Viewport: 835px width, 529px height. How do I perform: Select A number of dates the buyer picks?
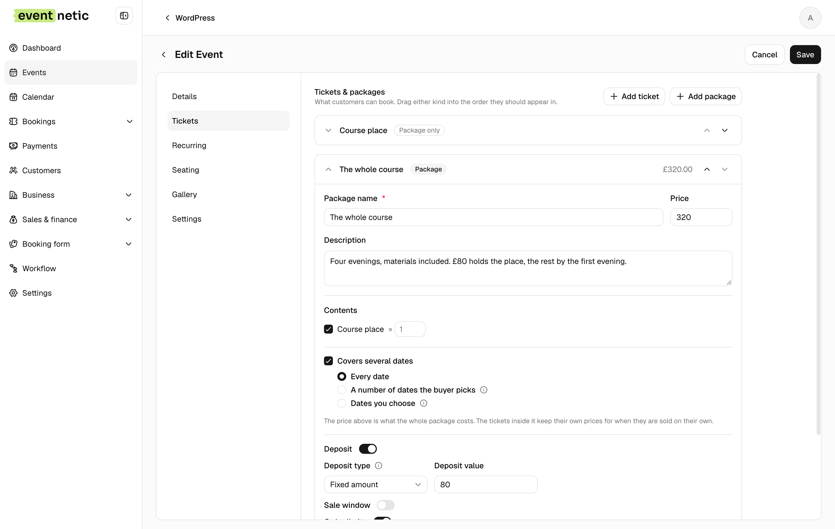pyautogui.click(x=342, y=390)
